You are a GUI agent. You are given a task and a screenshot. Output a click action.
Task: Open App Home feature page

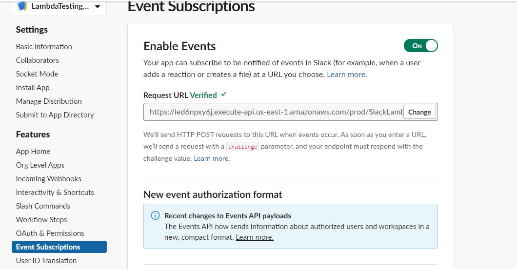click(x=33, y=152)
